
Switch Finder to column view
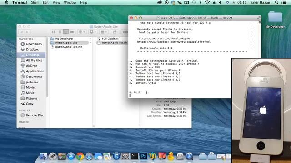(66, 32)
